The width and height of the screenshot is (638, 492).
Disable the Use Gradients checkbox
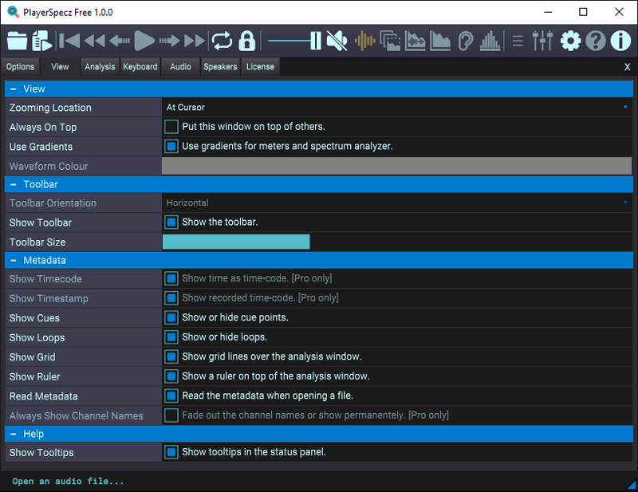(x=171, y=147)
